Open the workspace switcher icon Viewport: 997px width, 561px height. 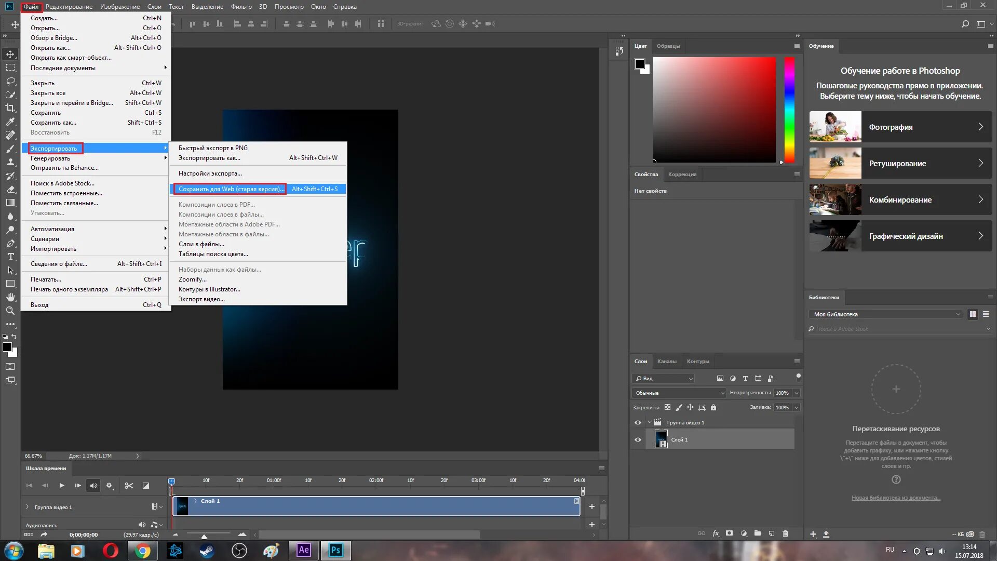point(981,24)
